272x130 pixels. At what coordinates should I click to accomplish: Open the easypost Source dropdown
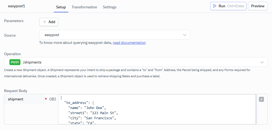click(115, 35)
